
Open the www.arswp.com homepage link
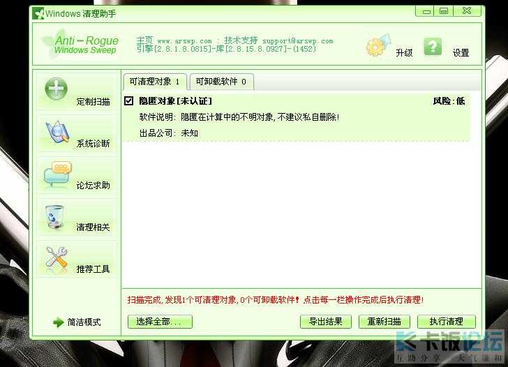pos(184,41)
